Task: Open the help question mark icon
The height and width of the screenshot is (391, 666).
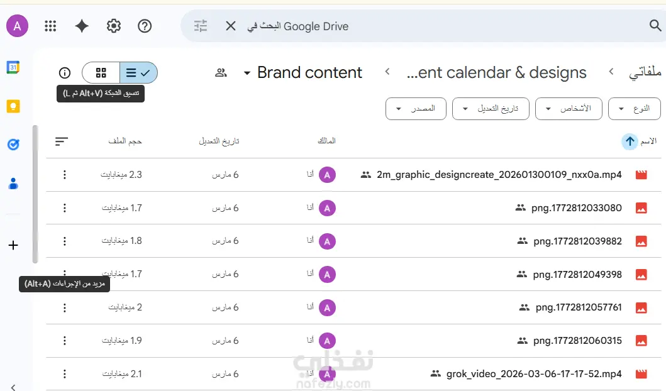Action: point(145,26)
